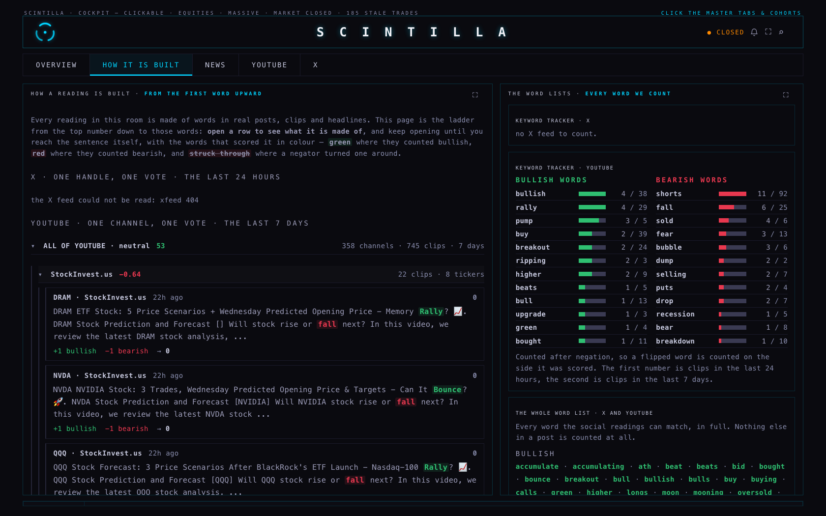This screenshot has height=516, width=826.
Task: Click '−1 bearish' under the NVDA clip
Action: click(x=126, y=429)
